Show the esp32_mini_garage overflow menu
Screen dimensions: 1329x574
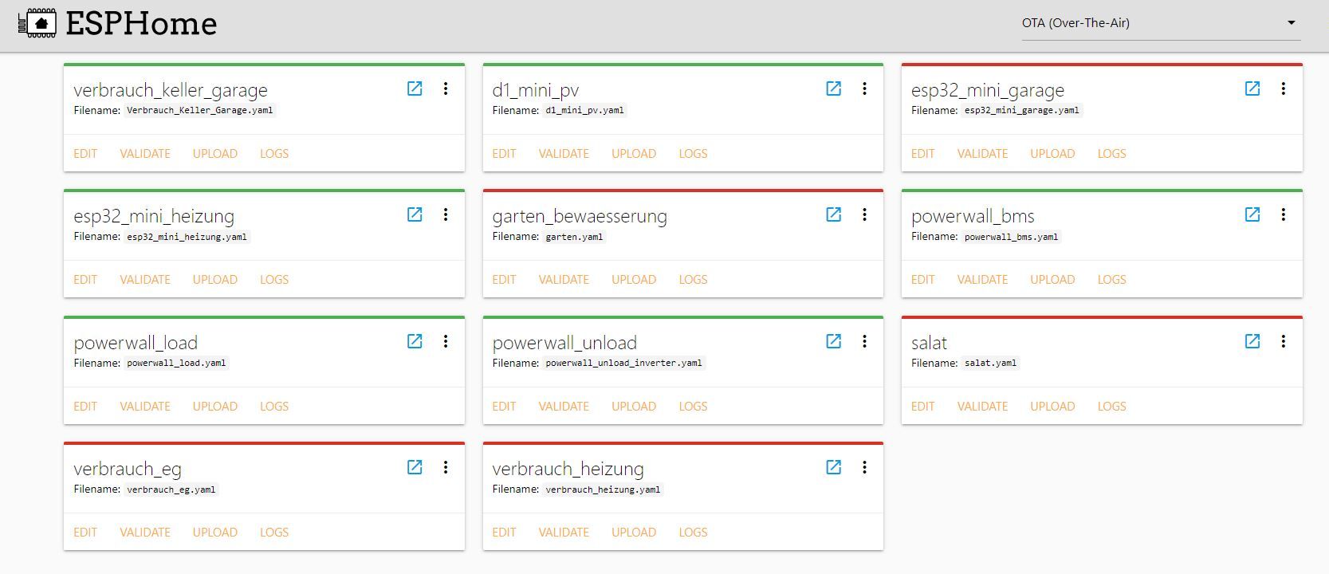tap(1284, 88)
